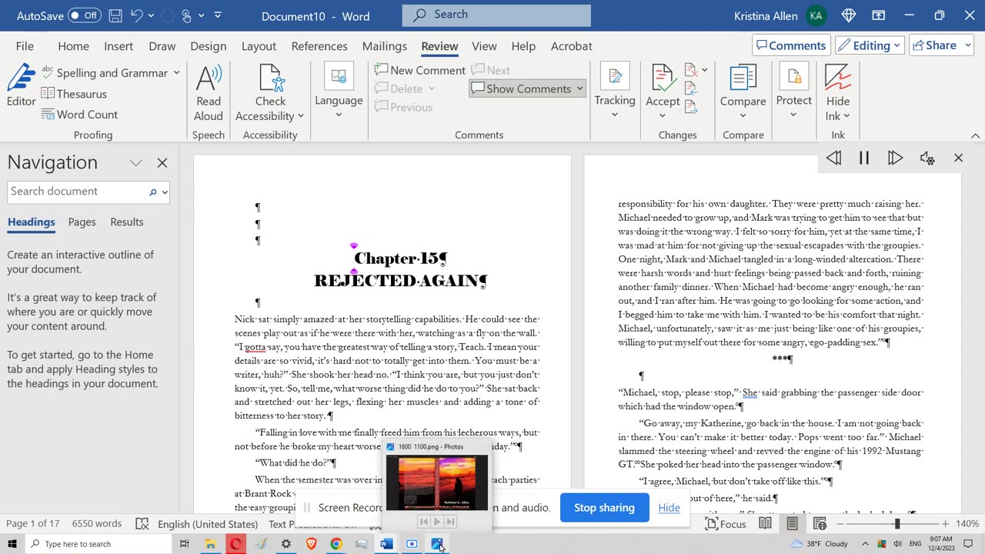
Task: Expand the Accept dropdown arrow
Action: click(663, 116)
